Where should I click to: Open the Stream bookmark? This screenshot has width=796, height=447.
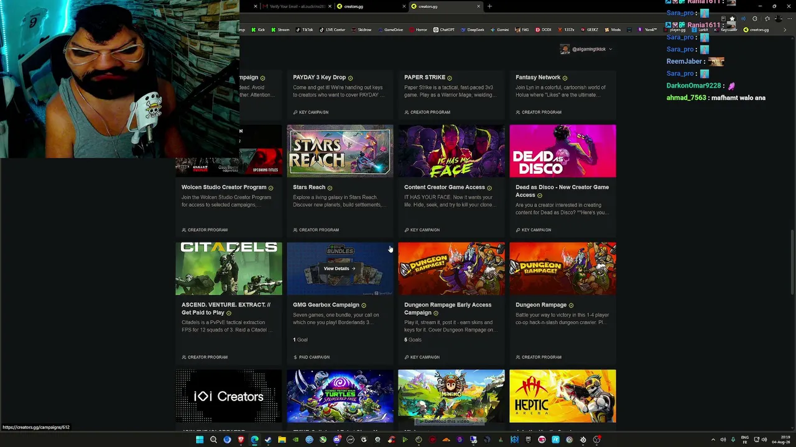tap(280, 30)
